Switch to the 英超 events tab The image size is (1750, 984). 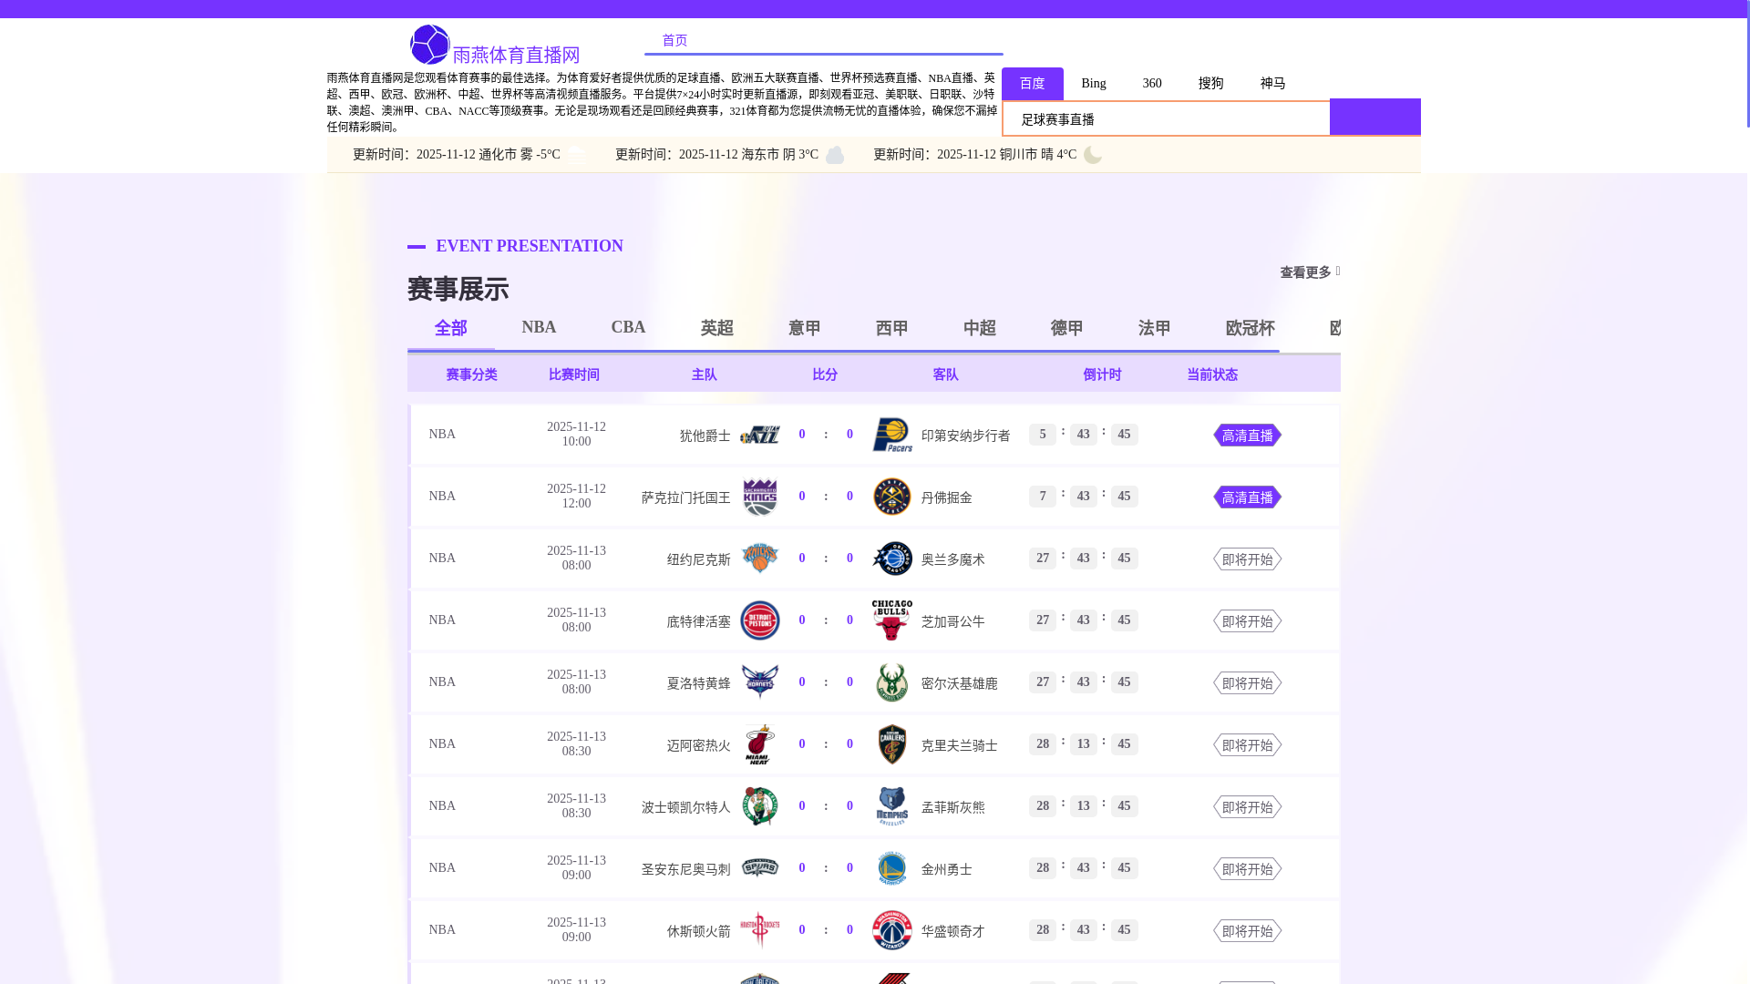(x=717, y=328)
